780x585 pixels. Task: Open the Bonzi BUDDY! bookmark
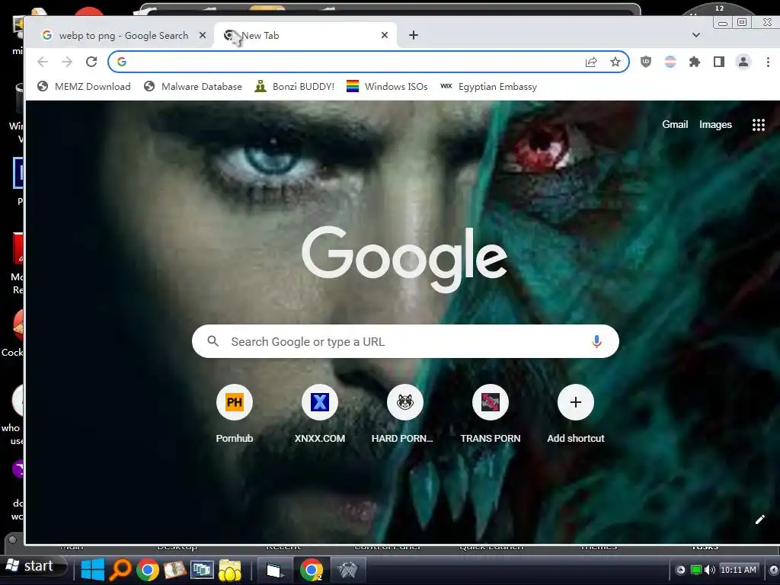pos(295,87)
